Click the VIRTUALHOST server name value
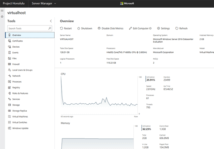214x149 pixels. click(67, 39)
